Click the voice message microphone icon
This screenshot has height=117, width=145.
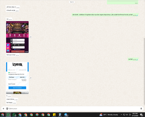(x=141, y=109)
